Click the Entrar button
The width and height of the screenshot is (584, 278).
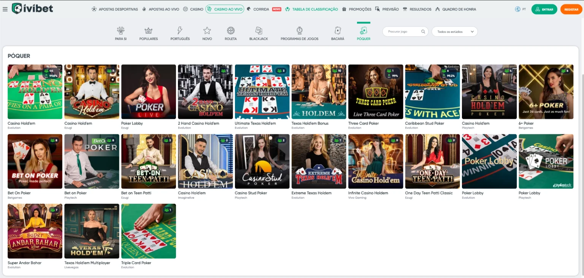pyautogui.click(x=544, y=9)
